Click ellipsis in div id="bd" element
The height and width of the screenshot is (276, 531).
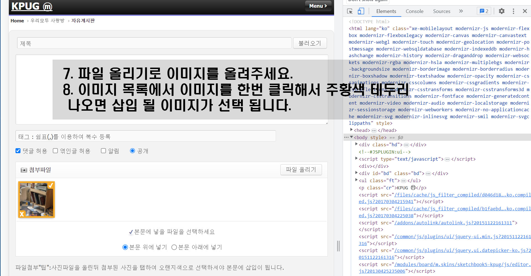tap(428, 174)
